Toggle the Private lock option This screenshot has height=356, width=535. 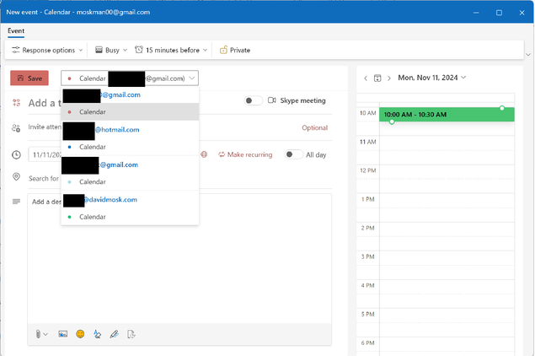[x=235, y=51]
